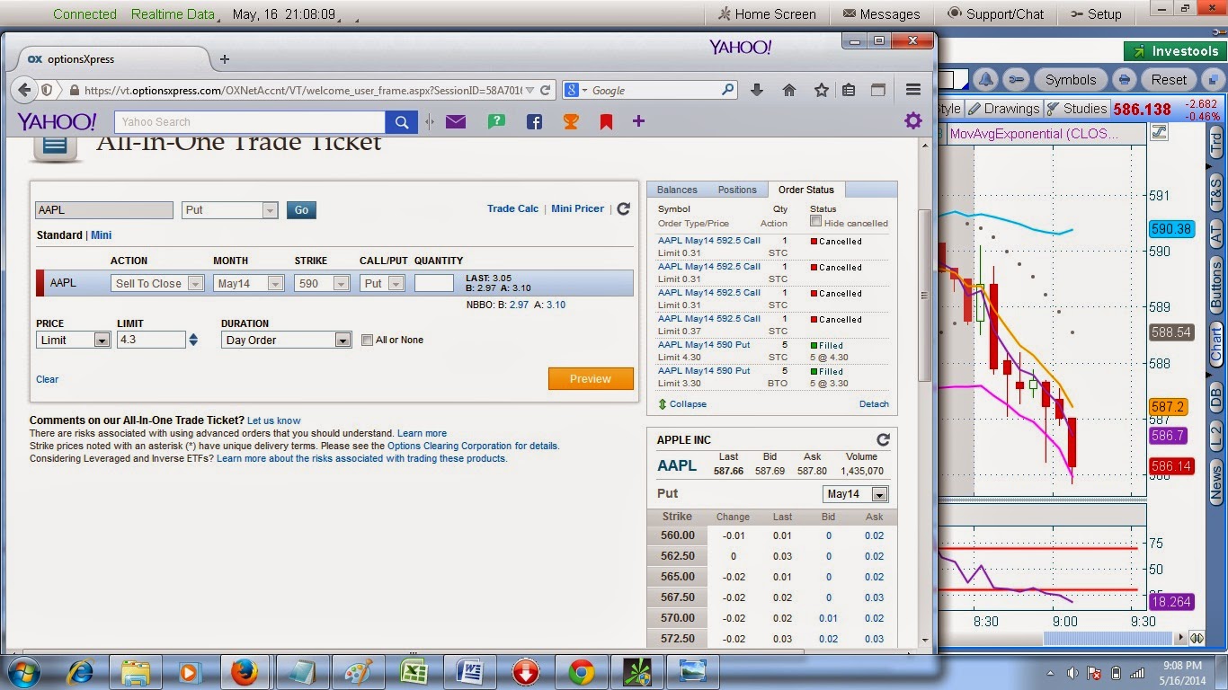Reload the optionsXpress page
Image resolution: width=1228 pixels, height=690 pixels.
click(546, 91)
